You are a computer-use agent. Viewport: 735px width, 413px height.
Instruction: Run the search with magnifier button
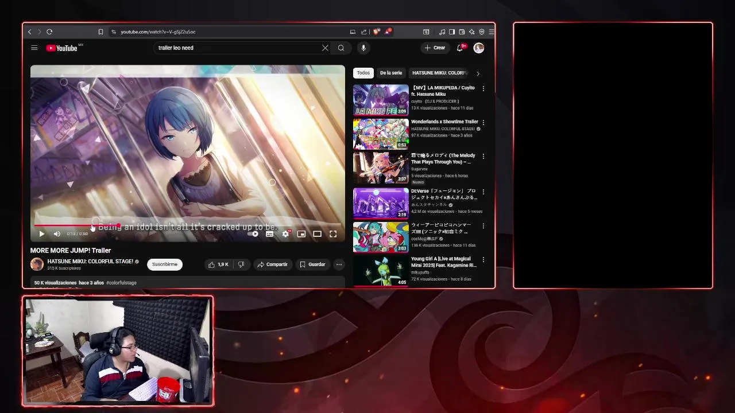click(341, 48)
